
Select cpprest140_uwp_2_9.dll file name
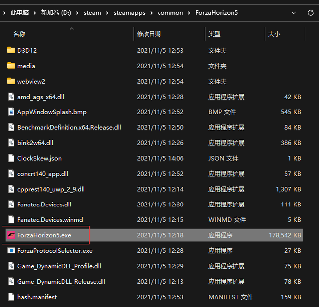[51, 189]
